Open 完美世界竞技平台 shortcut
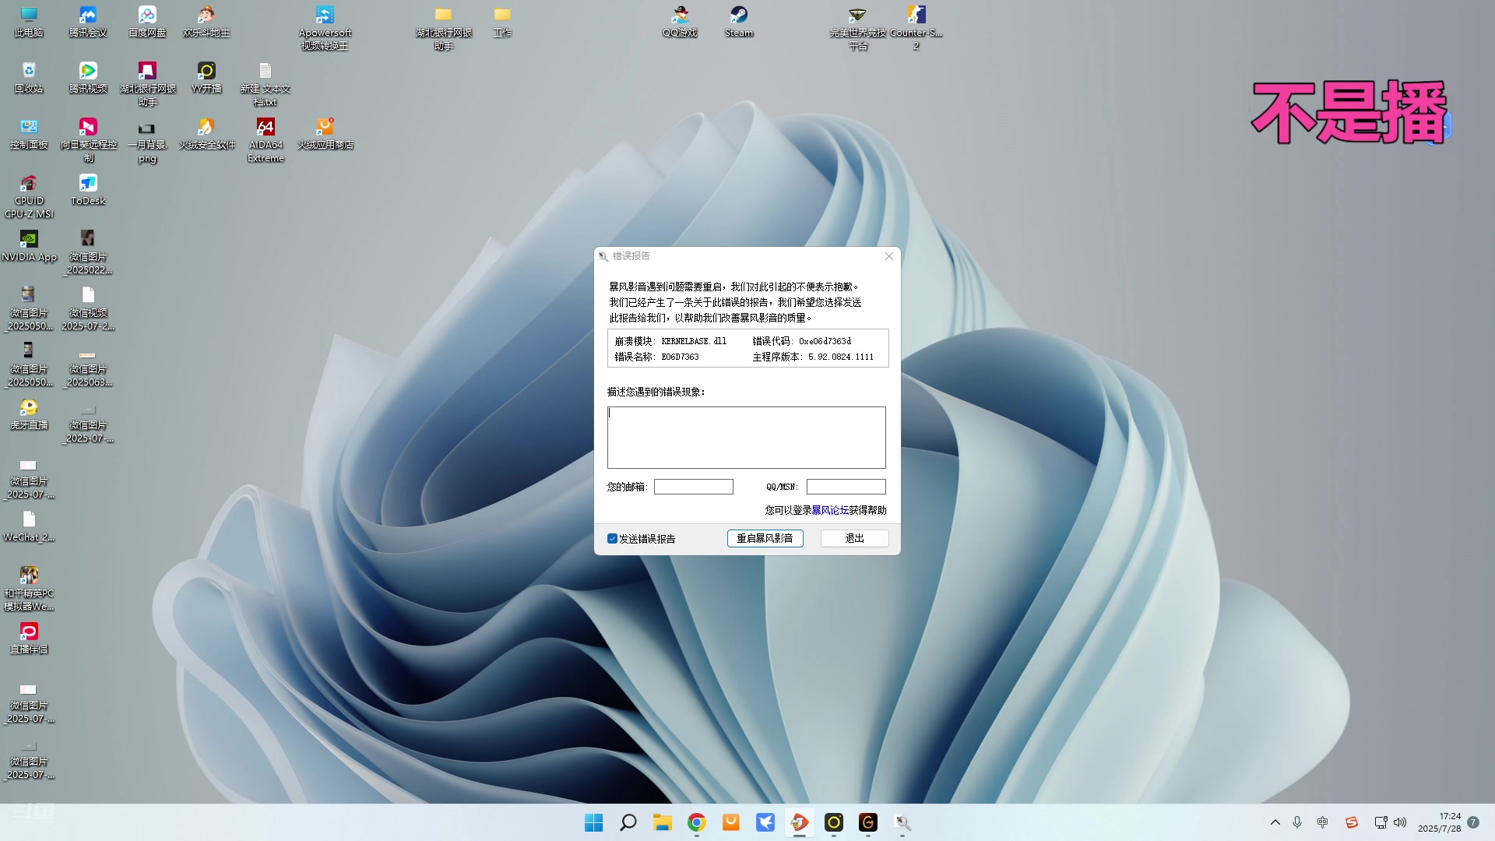Viewport: 1495px width, 841px height. [x=857, y=28]
